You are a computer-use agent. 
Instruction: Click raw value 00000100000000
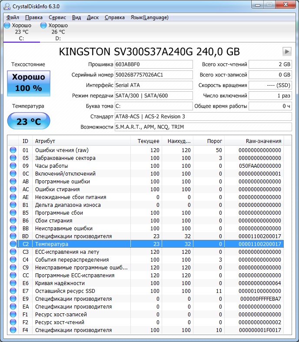[260, 291]
